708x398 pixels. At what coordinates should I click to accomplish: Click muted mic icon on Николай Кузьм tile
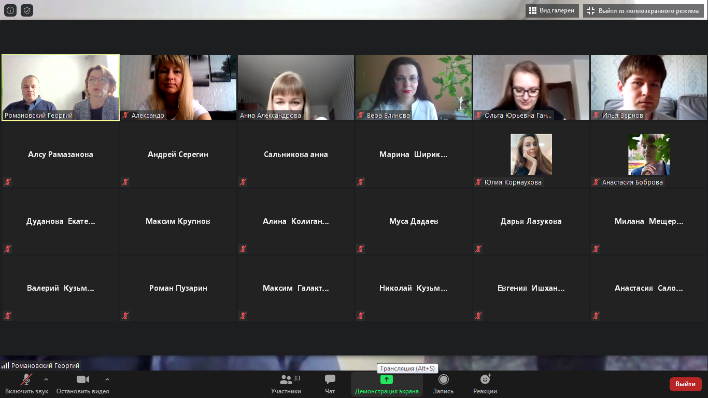coord(361,316)
